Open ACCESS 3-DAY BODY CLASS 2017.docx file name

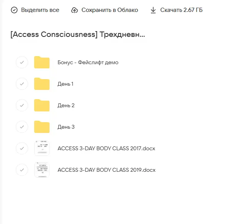click(x=106, y=148)
